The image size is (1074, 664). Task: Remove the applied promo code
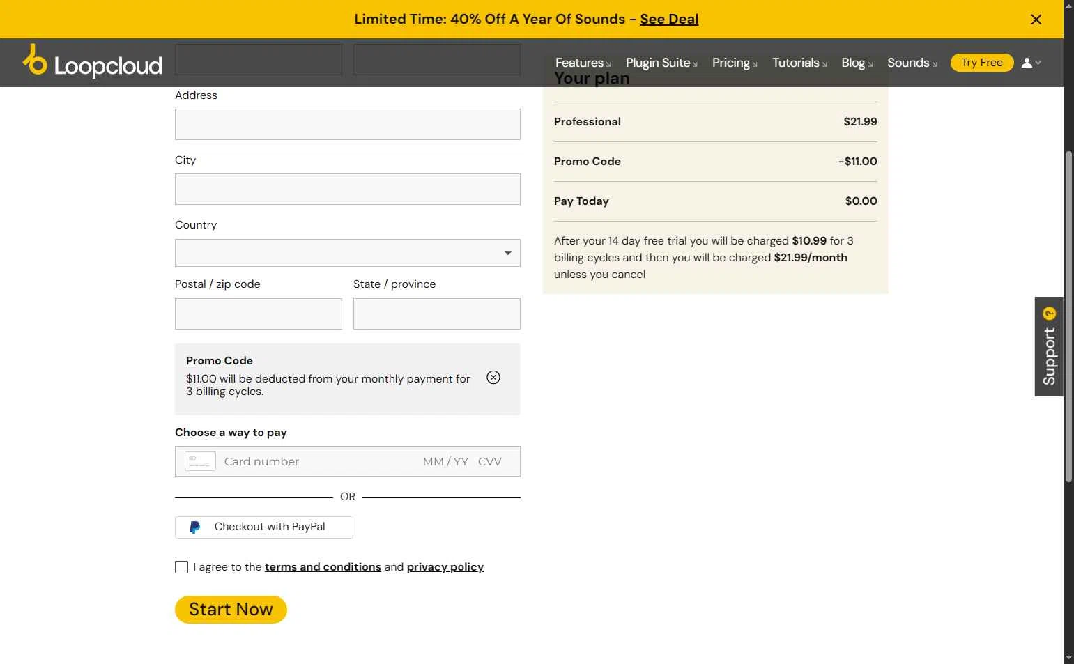click(493, 378)
